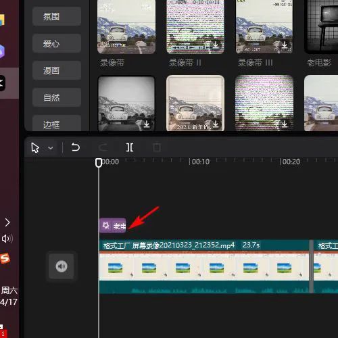Select the pointer selection tool
The height and width of the screenshot is (338, 338).
35,148
